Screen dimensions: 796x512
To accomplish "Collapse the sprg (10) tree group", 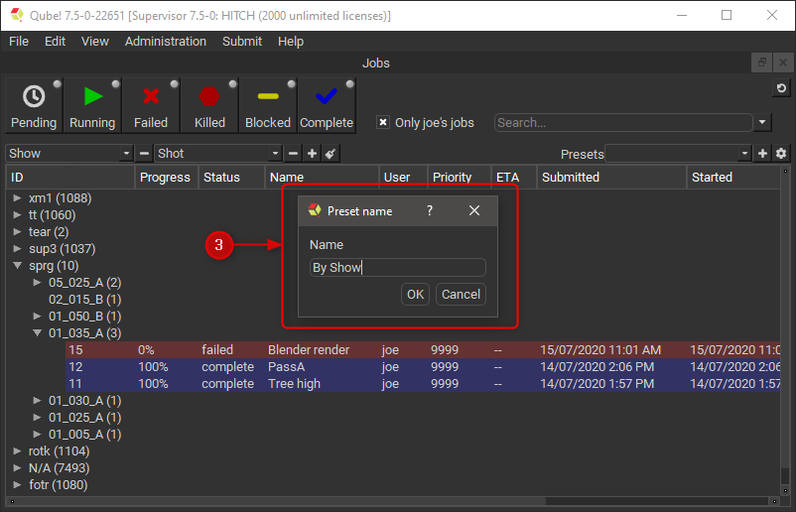I will pos(18,266).
